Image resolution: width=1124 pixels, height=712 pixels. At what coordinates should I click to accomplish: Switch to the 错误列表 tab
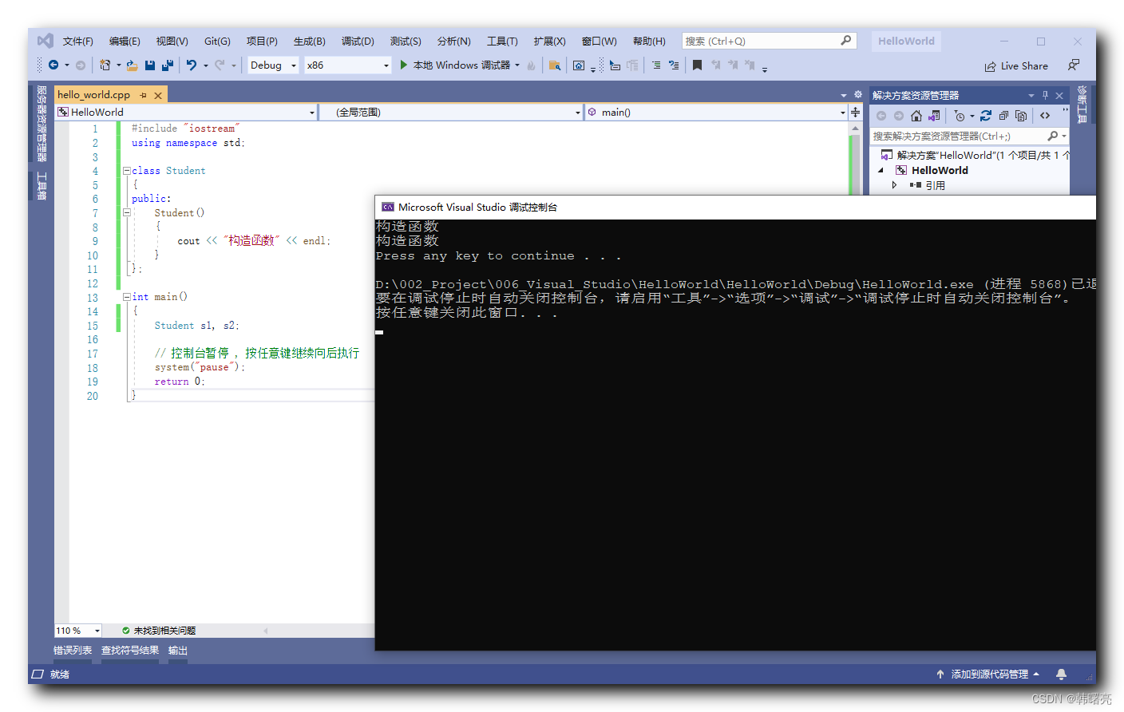(73, 651)
